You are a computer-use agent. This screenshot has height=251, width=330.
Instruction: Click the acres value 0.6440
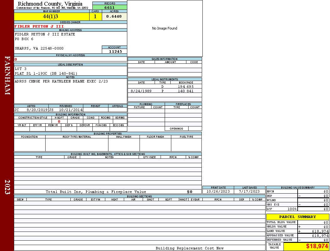pos(114,16)
